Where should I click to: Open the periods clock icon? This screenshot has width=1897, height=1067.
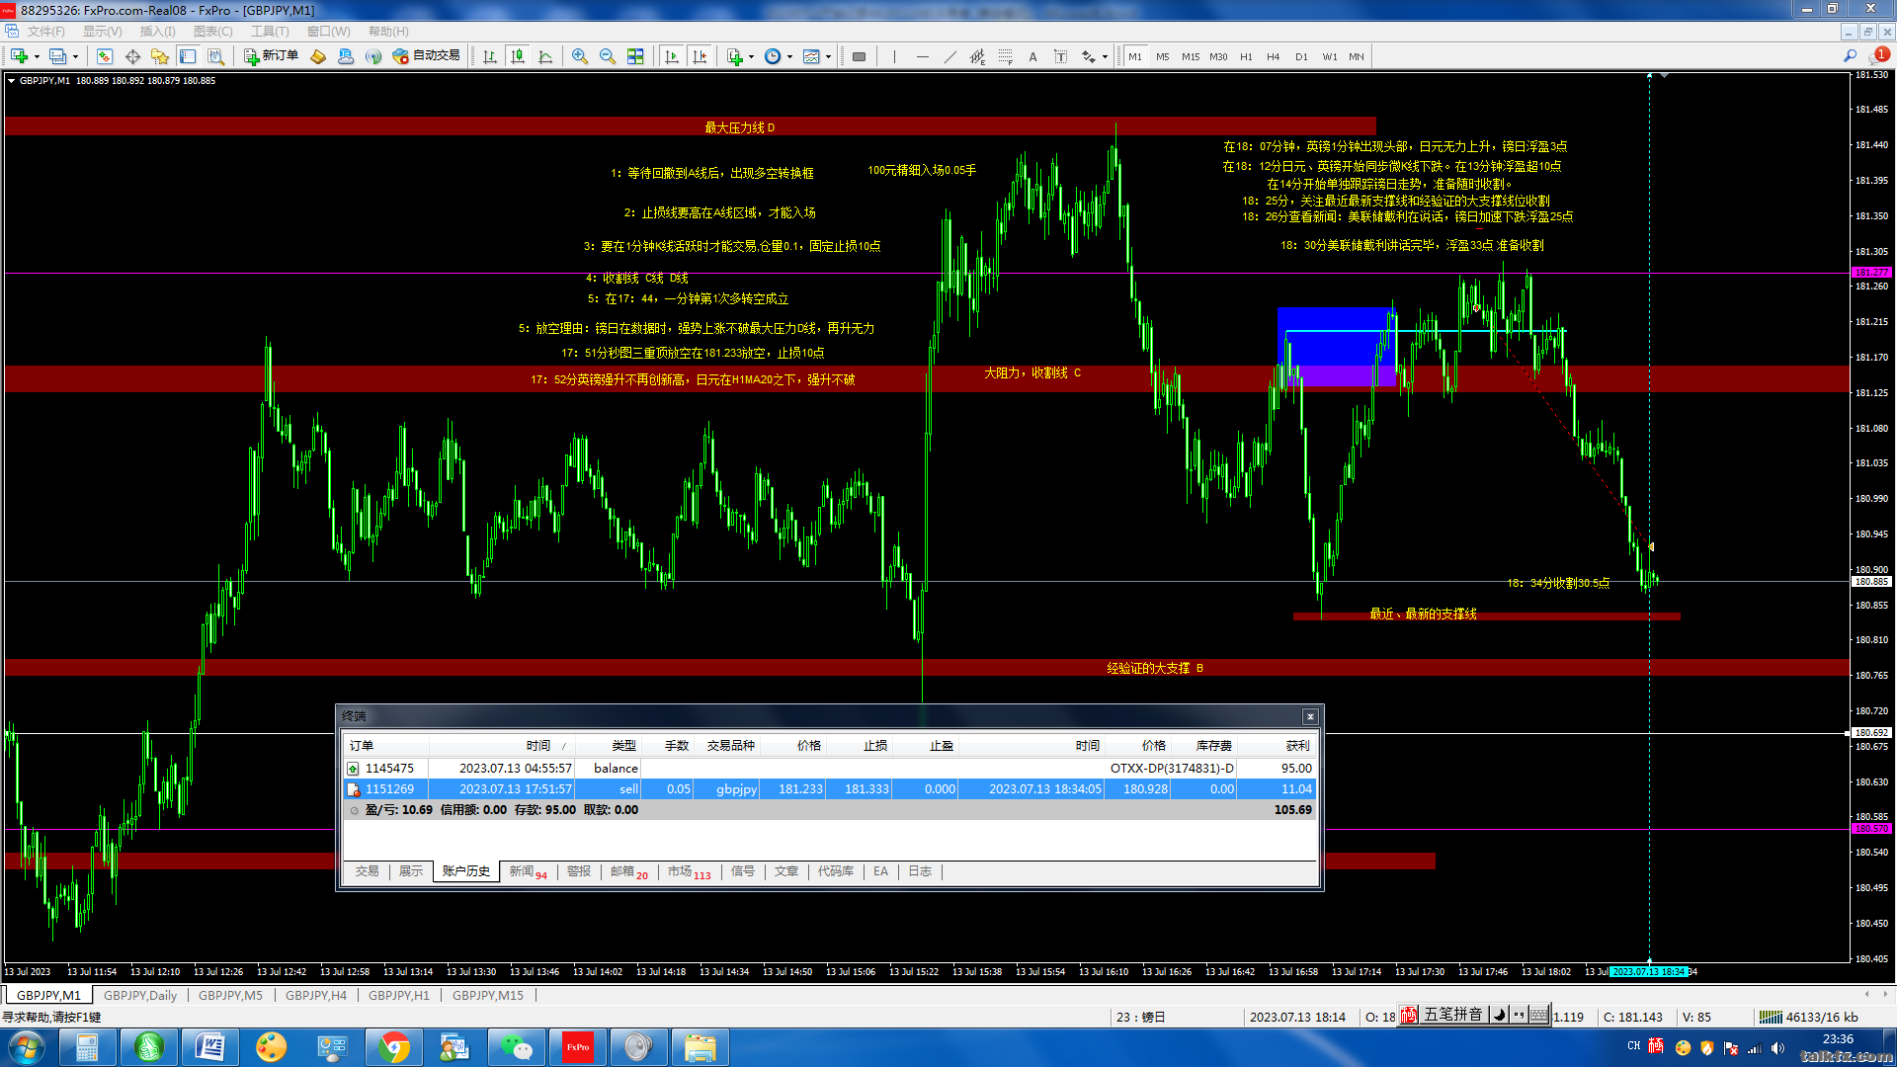773,56
